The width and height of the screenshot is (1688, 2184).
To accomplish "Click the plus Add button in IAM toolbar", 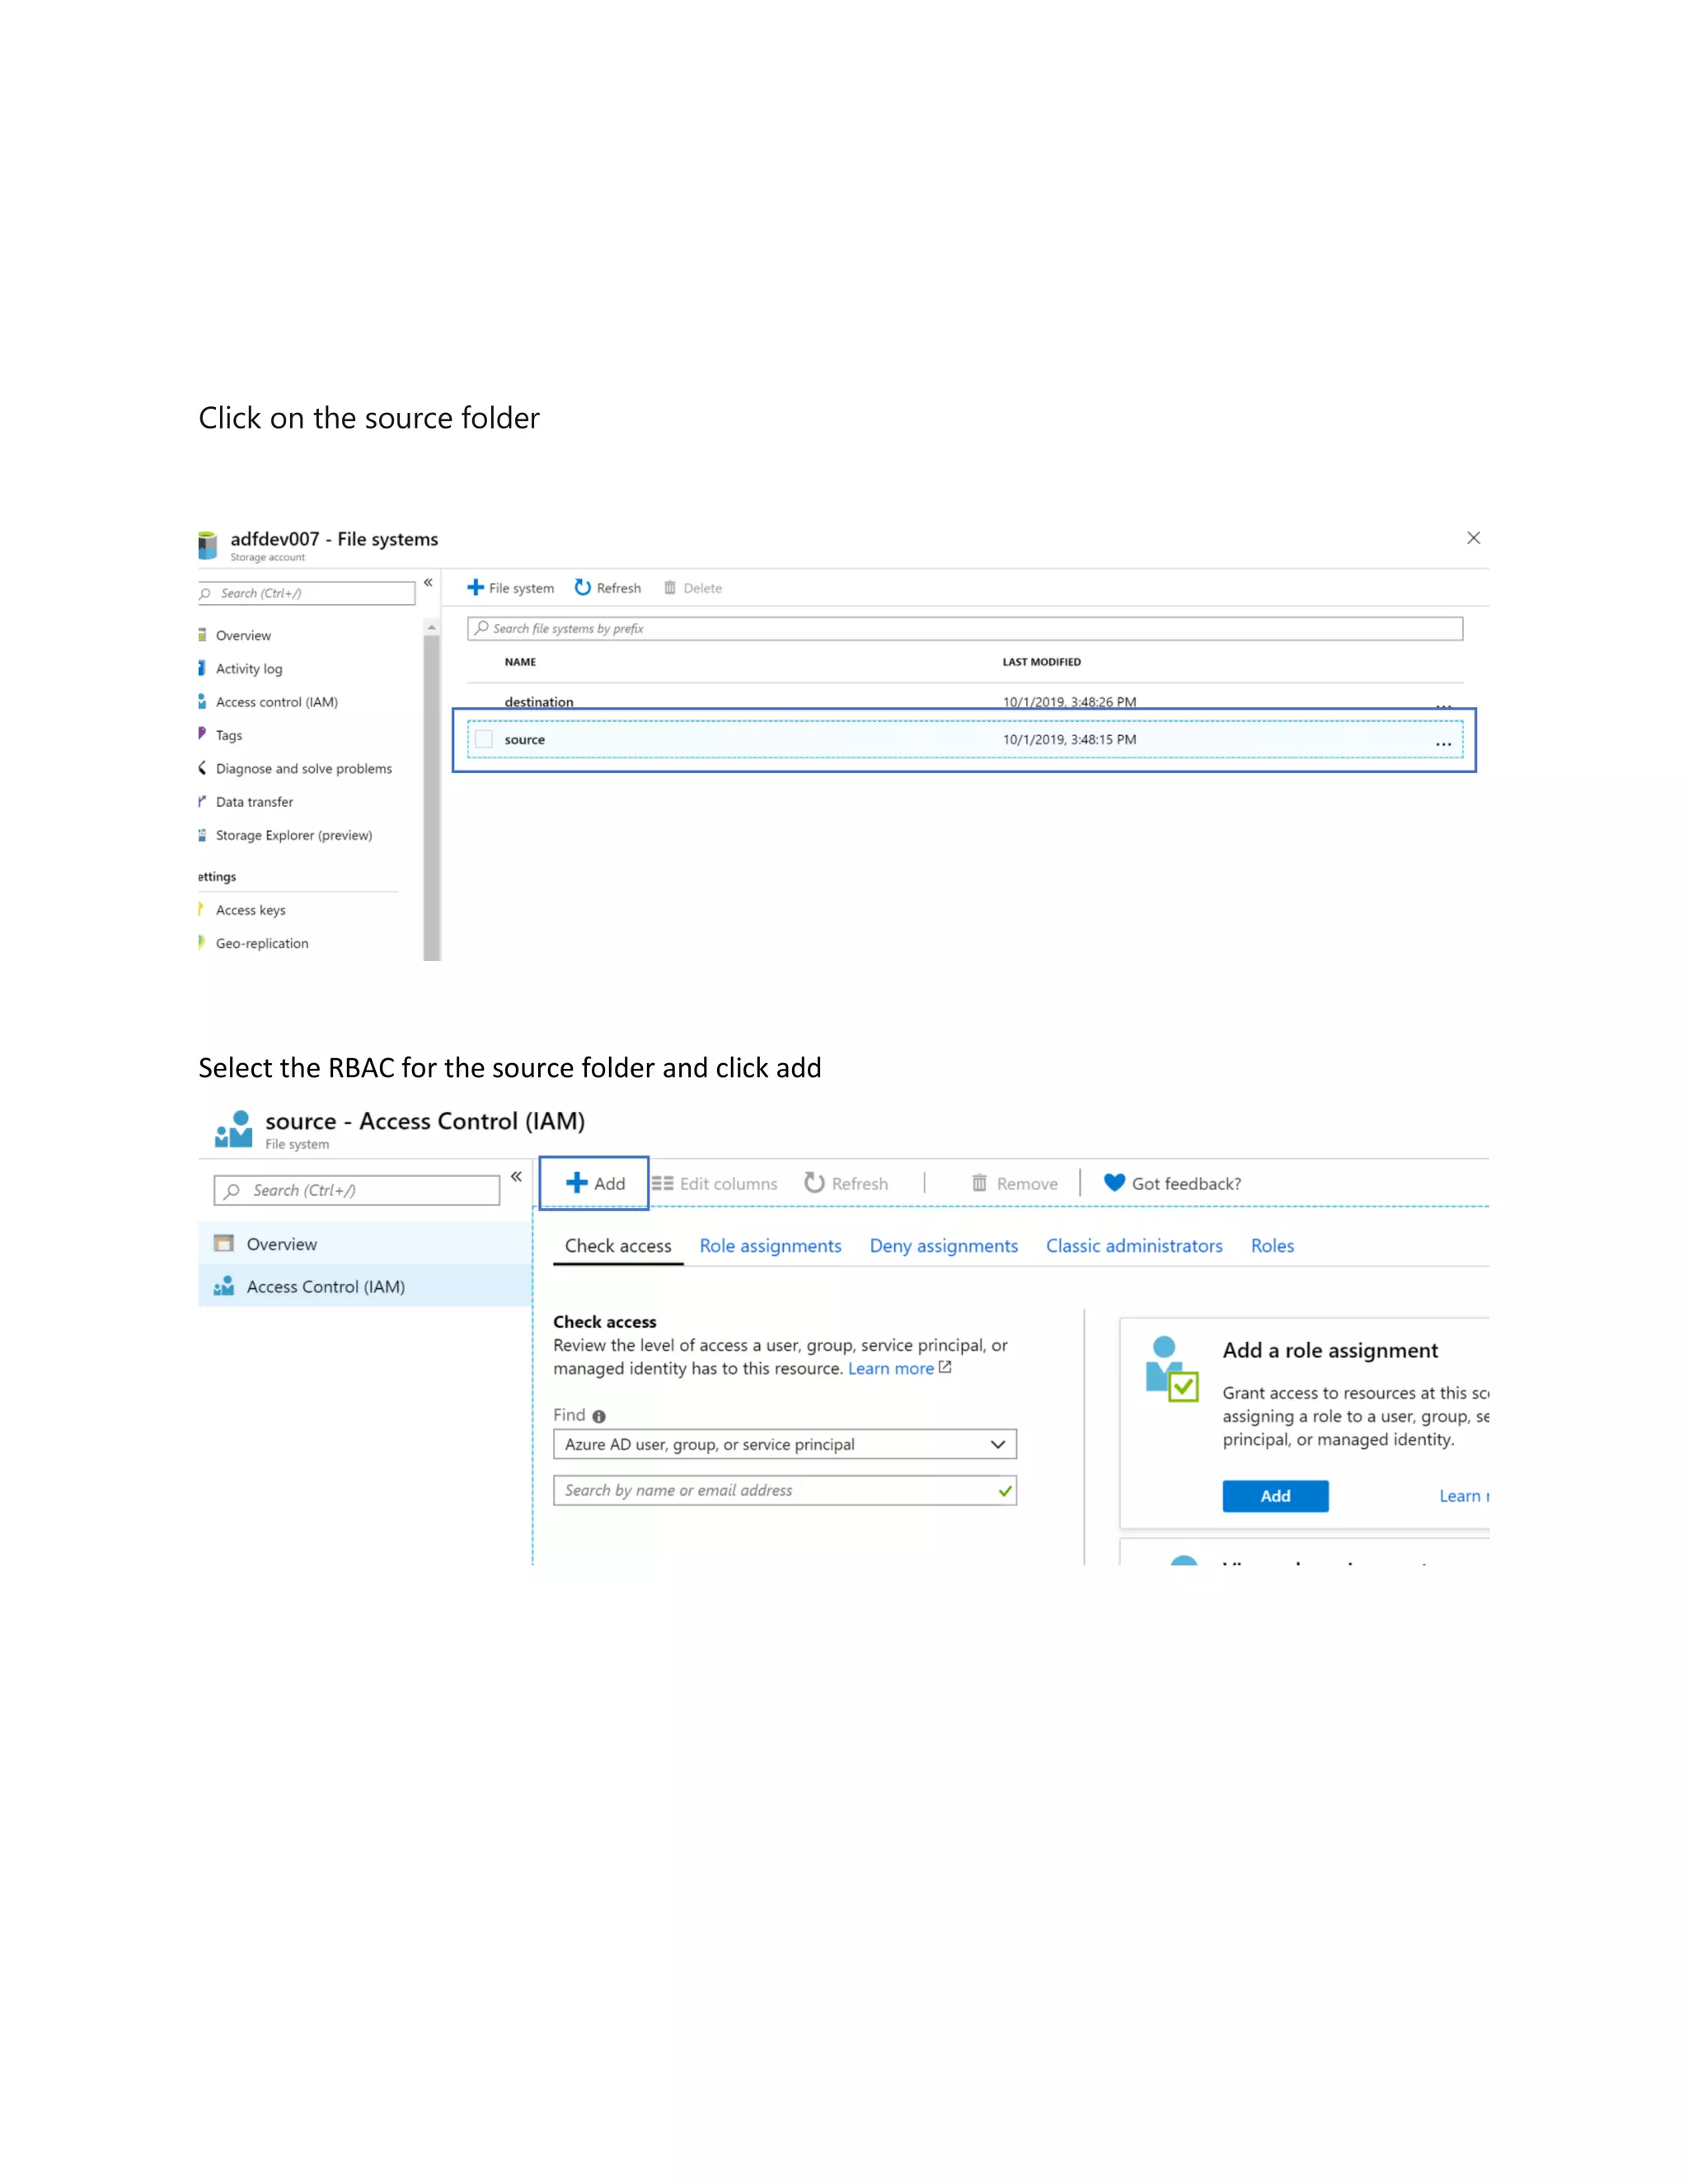I will coord(595,1183).
